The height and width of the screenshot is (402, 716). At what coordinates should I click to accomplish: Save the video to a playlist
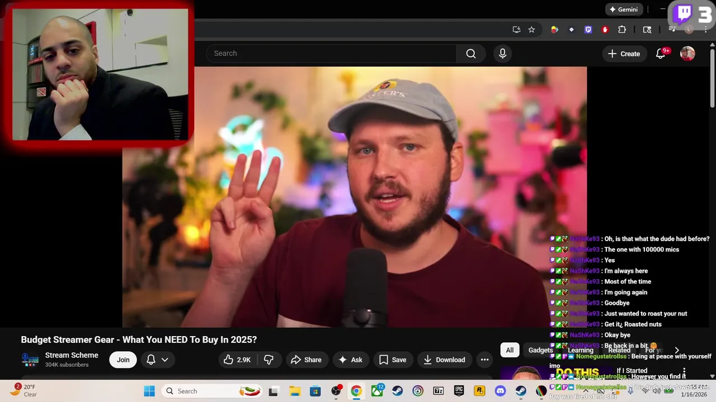pyautogui.click(x=393, y=360)
